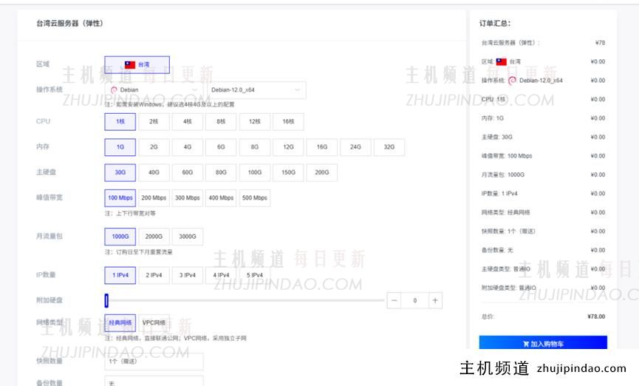Pick 80G main disk size

(x=221, y=172)
